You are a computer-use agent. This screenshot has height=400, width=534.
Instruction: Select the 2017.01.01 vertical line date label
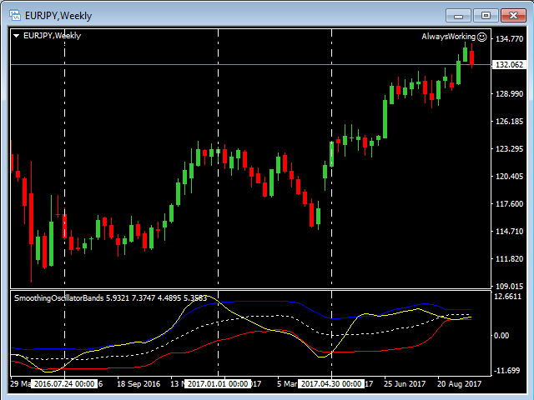point(217,384)
